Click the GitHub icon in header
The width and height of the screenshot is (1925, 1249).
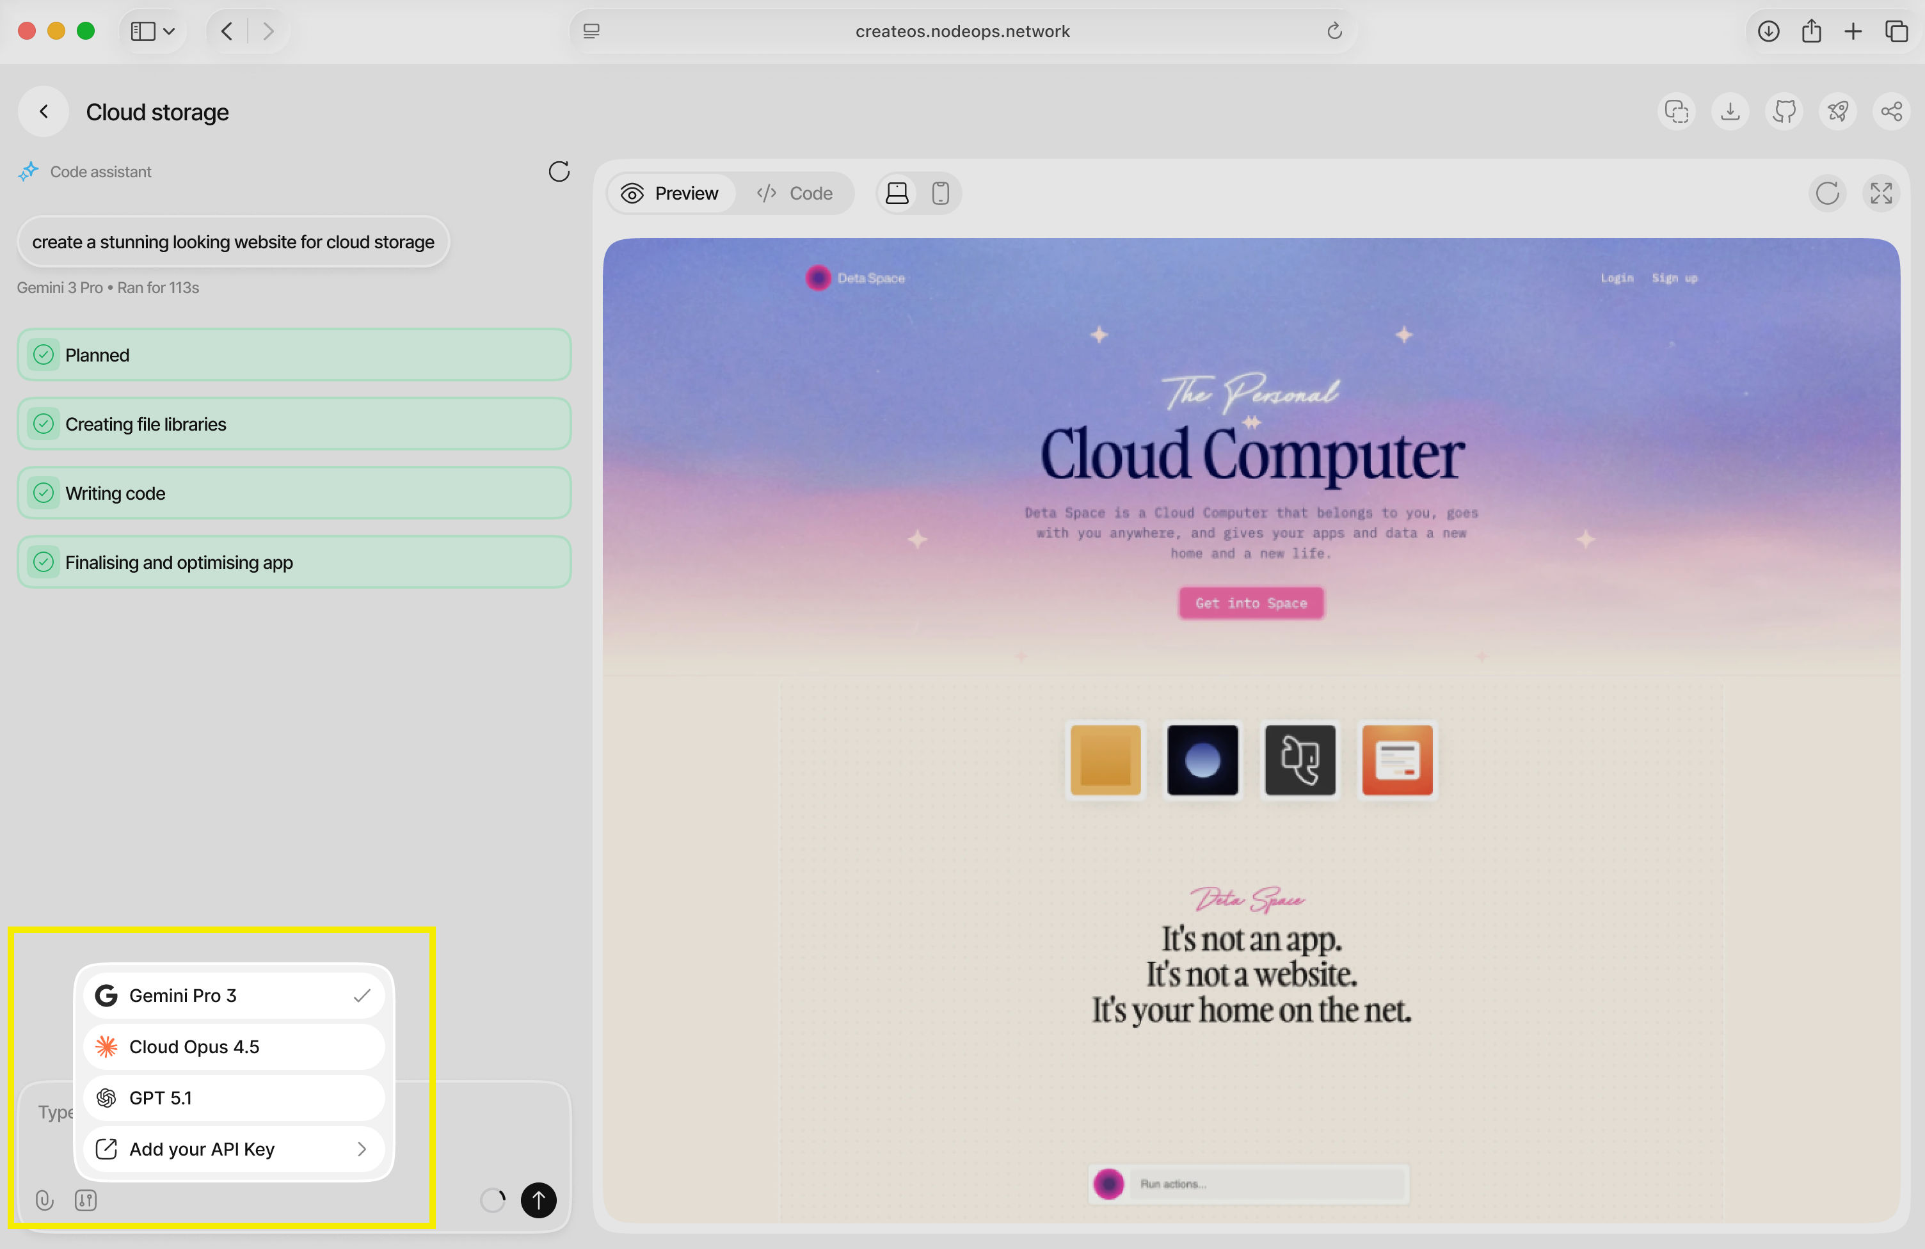(1784, 111)
